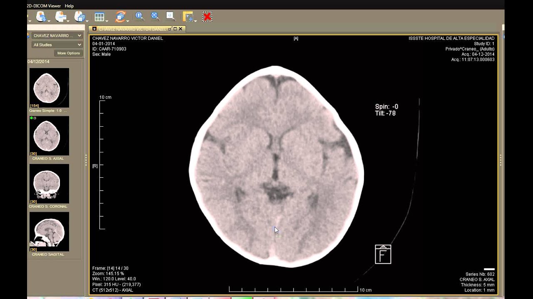
Task: Click the 'Zoom: 145.15 %' overlay text
Action: (109, 274)
